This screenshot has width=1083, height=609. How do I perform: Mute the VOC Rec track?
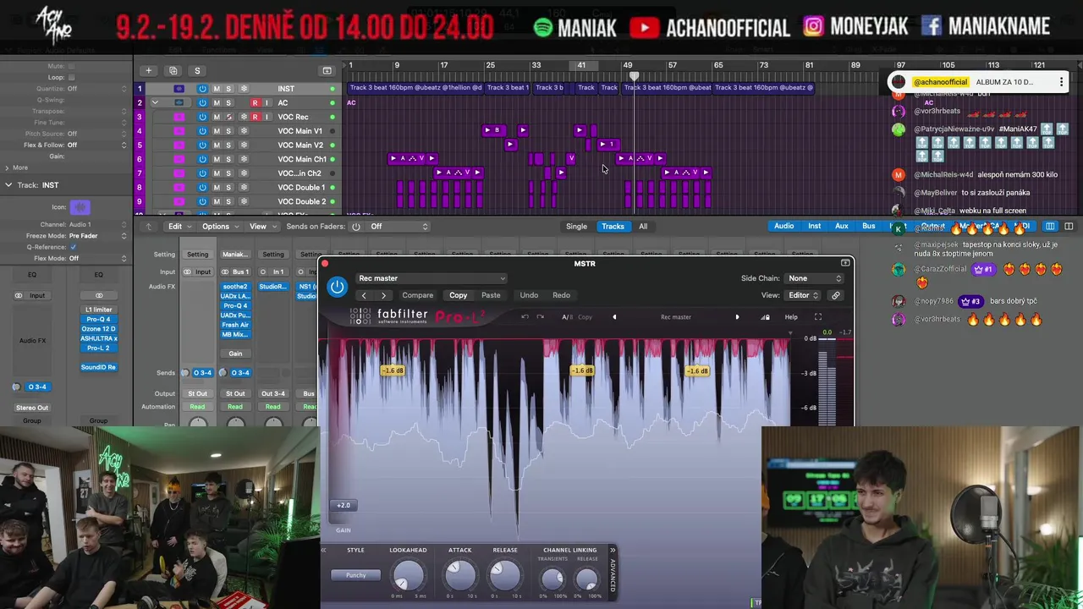tap(216, 117)
